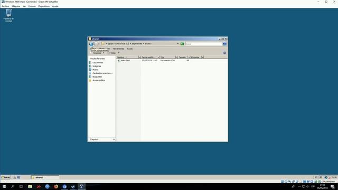Open Nombre column filter dropdown arrow
Screen dimensions: 338x190
click(139, 58)
